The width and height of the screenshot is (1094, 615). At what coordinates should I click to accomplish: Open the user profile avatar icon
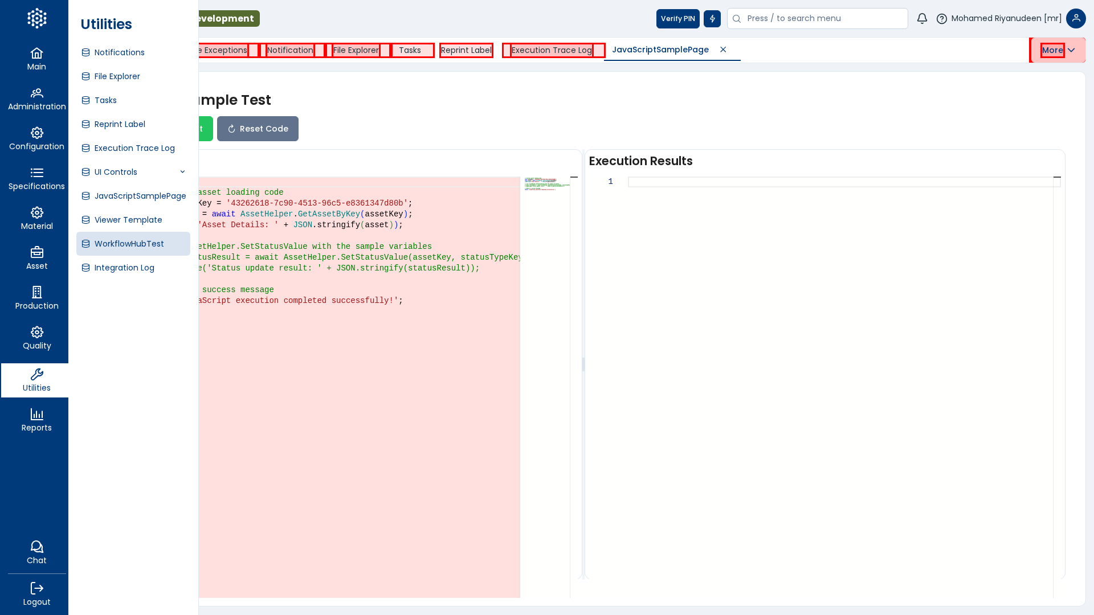tap(1076, 18)
